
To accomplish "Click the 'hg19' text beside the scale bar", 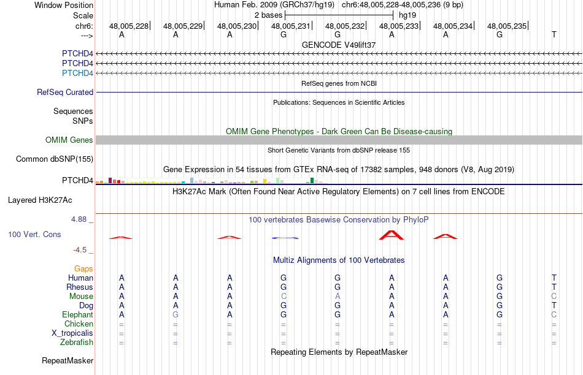I will [x=407, y=15].
